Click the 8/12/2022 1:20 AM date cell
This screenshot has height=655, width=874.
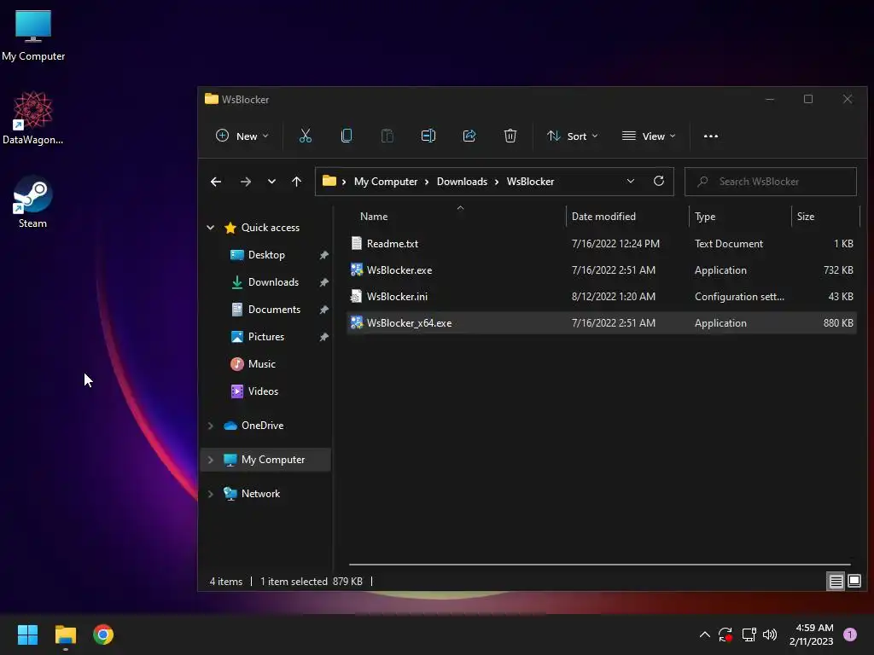click(x=613, y=296)
